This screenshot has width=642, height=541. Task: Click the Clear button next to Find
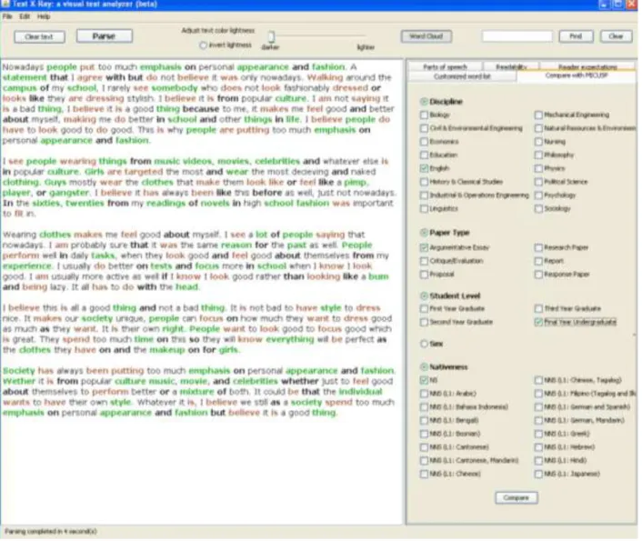point(617,36)
